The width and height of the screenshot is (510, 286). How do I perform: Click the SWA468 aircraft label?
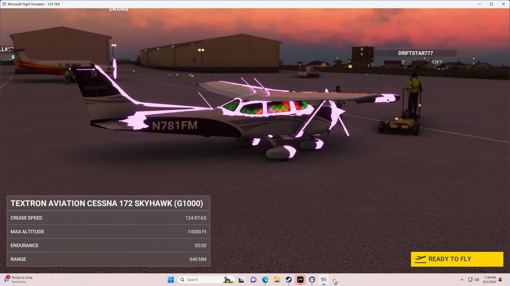click(118, 9)
